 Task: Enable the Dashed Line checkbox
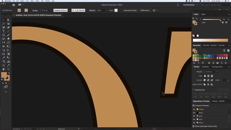click(193, 90)
